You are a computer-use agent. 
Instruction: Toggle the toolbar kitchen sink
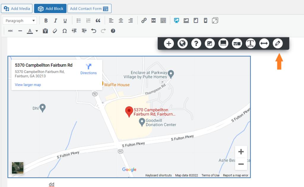pos(163,20)
